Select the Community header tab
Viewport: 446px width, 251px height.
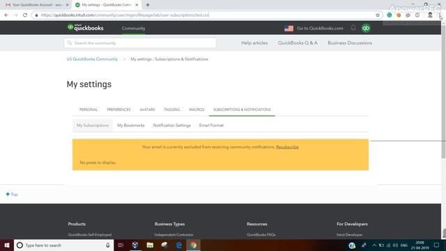click(x=133, y=28)
